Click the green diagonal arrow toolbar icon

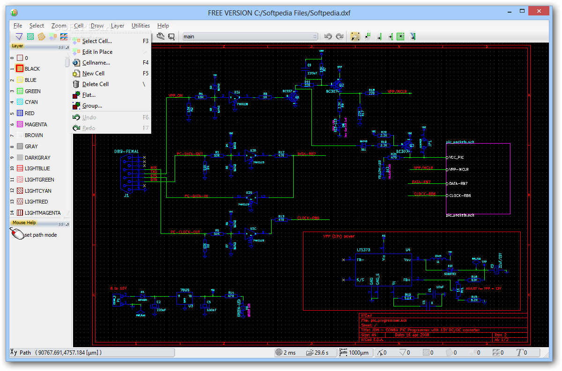(368, 36)
